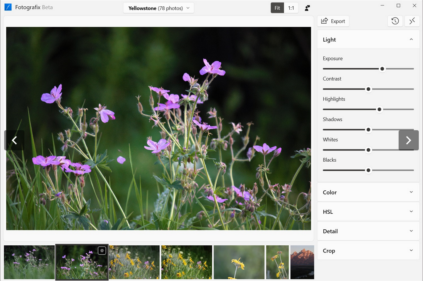Click the edited badge on selected thumbnail
This screenshot has height=281, width=423.
102,251
